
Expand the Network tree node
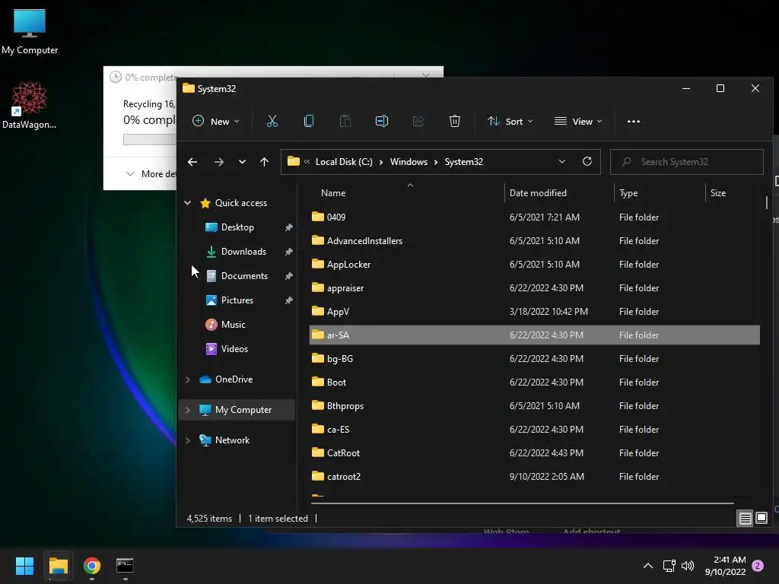point(188,440)
